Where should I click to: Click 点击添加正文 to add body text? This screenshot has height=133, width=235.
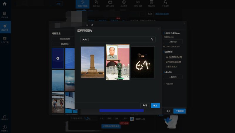click(x=171, y=67)
